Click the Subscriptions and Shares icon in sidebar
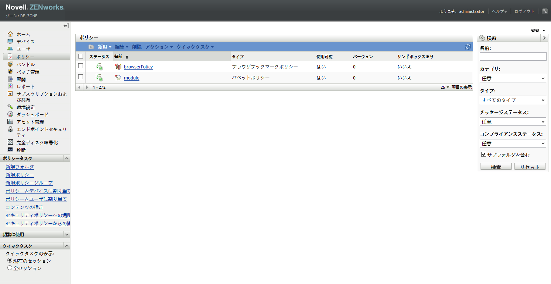Image resolution: width=551 pixels, height=284 pixels. pos(10,94)
